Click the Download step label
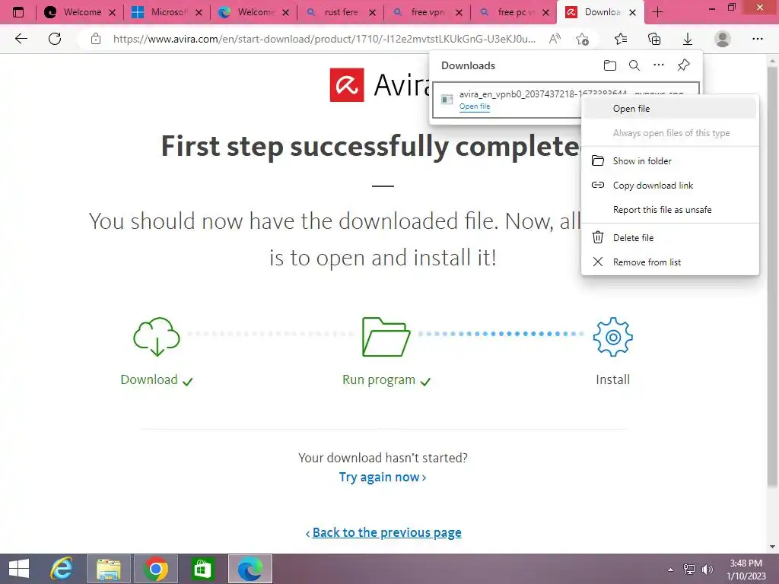Screen dimensions: 779x584 coord(149,379)
